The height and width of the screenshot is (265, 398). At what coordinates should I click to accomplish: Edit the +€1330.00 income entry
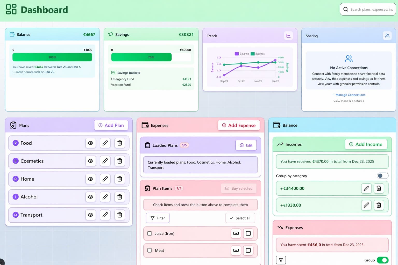[x=366, y=205]
